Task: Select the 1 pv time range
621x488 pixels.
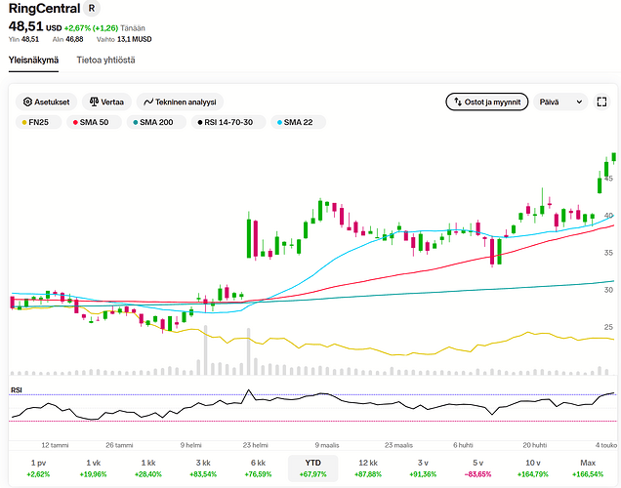Action: (x=38, y=468)
